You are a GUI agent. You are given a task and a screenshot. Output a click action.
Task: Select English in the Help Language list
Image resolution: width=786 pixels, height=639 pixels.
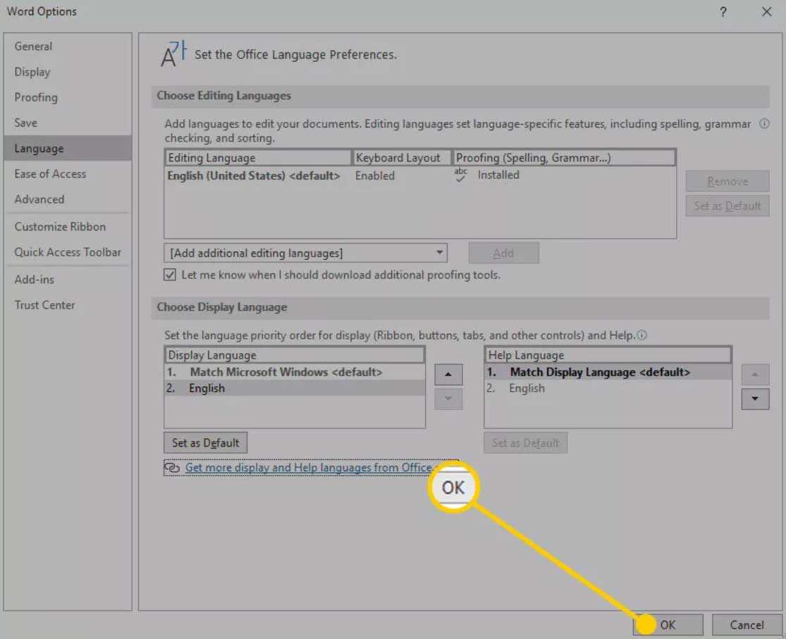pos(527,388)
